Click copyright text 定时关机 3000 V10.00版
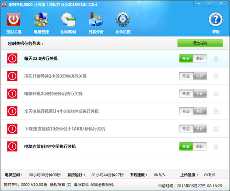 25,185
